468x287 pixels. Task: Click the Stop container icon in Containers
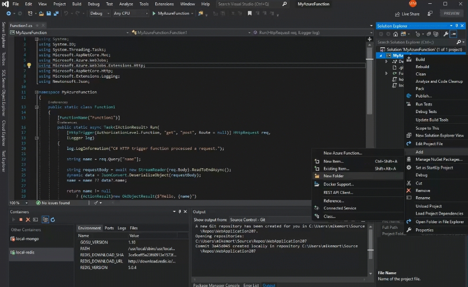(x=21, y=220)
